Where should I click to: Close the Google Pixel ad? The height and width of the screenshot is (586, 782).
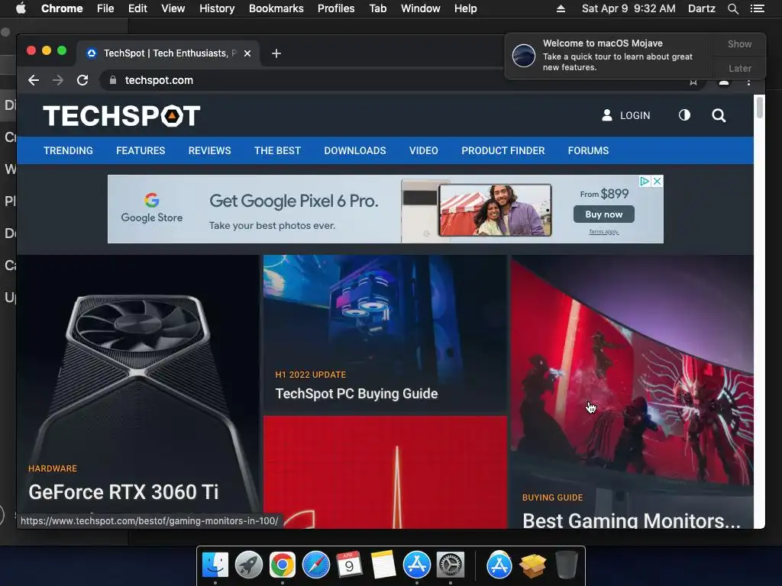658,181
